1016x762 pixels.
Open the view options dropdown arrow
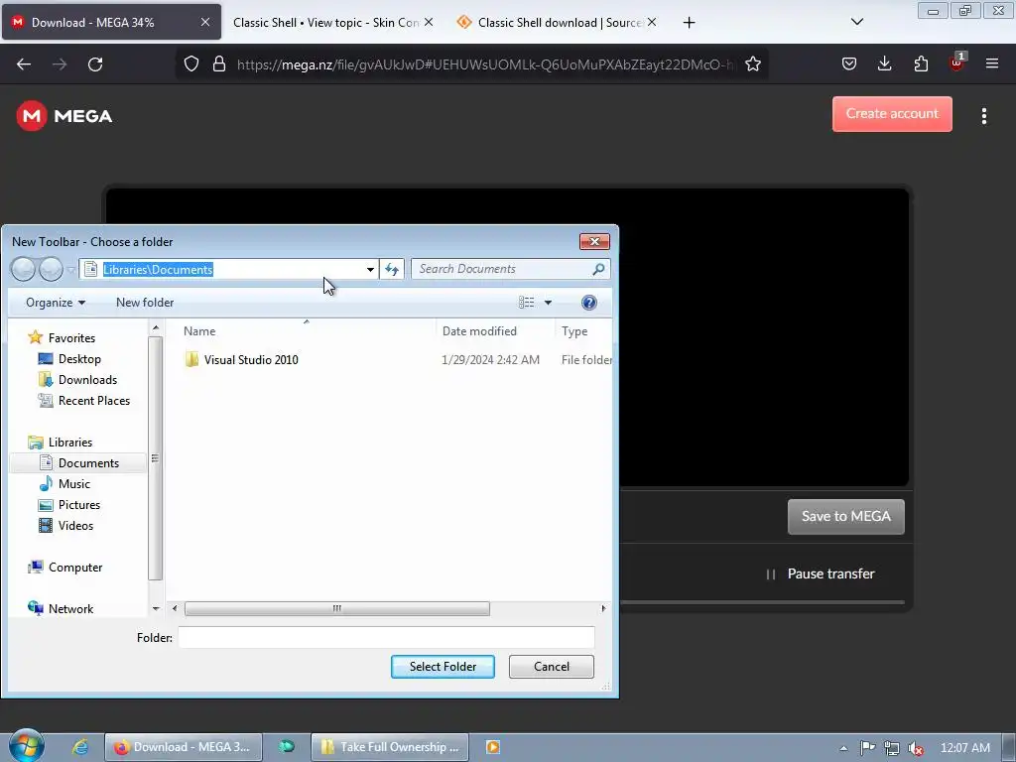pyautogui.click(x=548, y=303)
